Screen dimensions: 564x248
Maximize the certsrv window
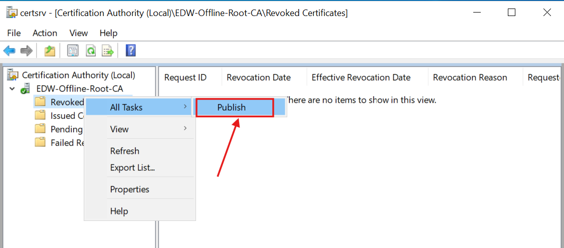pos(511,13)
